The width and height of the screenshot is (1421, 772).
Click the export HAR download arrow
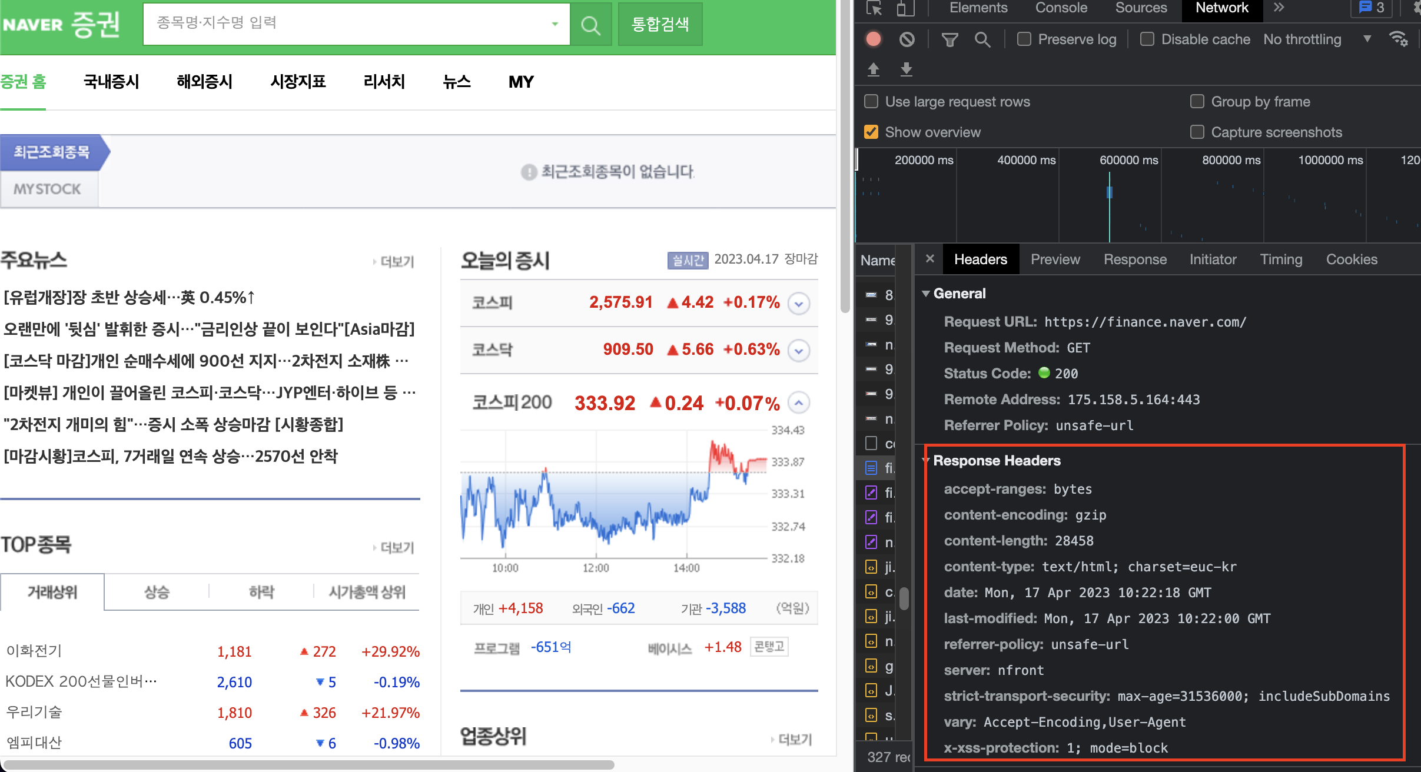click(907, 69)
